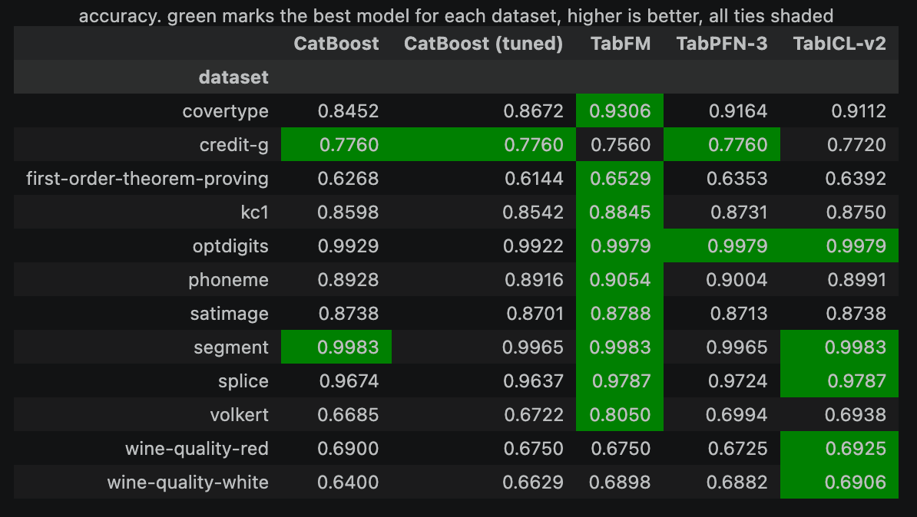
Task: Click kc1 TabFM value 0.8845
Action: (620, 212)
